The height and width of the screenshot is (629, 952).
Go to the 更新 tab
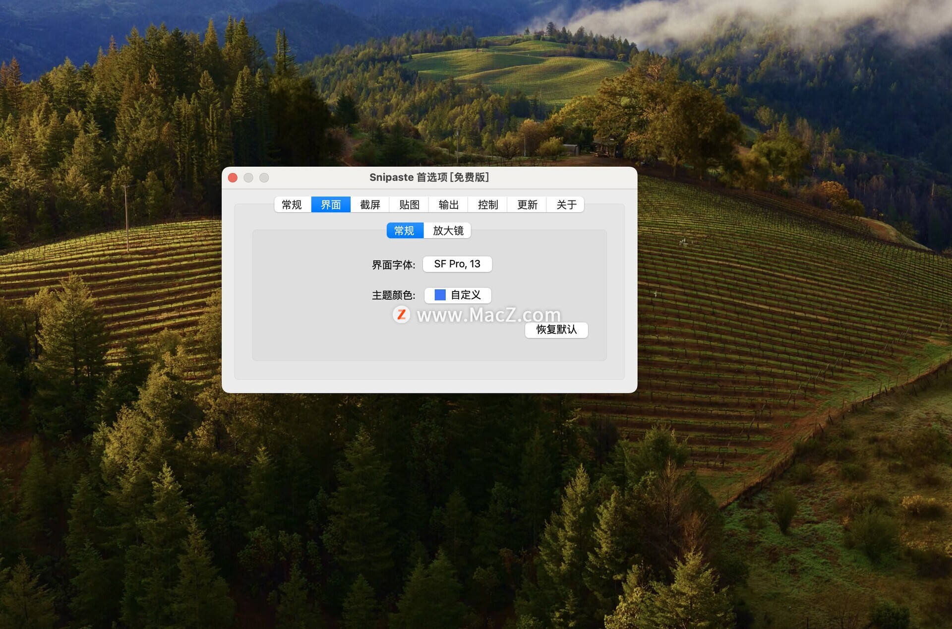527,205
